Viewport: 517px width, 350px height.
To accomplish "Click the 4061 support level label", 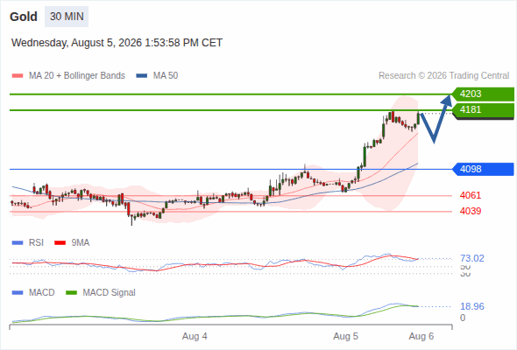I will (x=471, y=195).
